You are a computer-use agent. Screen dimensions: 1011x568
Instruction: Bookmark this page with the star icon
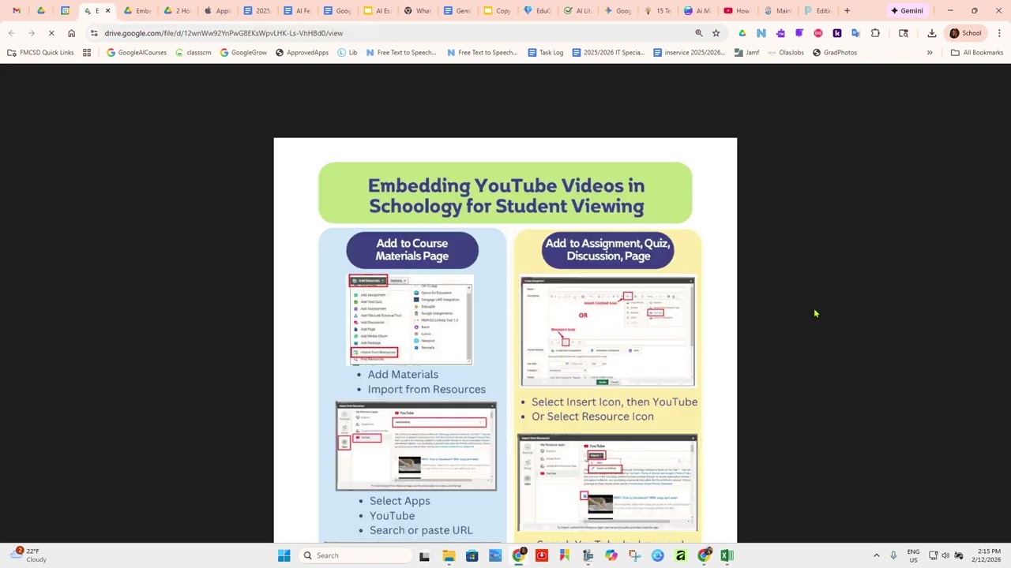click(x=716, y=33)
